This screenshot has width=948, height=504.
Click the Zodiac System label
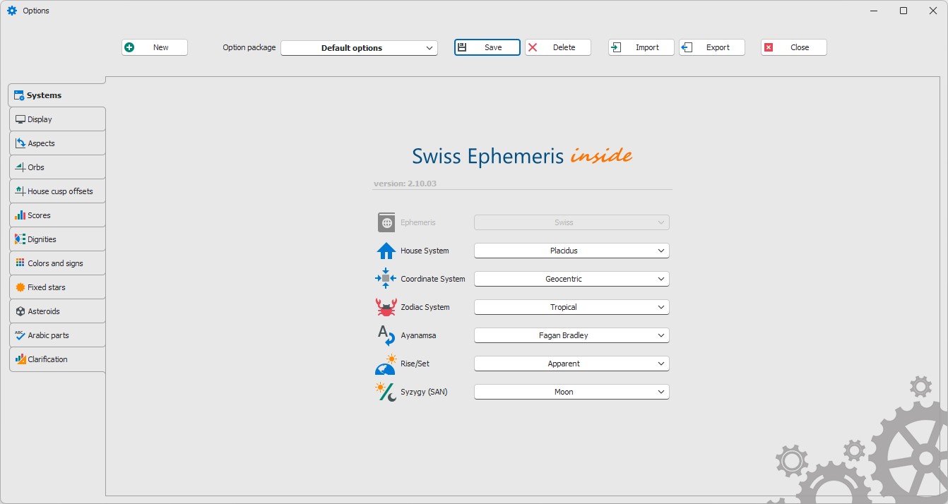point(425,307)
